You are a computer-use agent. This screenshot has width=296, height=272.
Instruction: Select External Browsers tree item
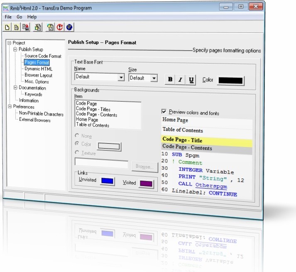click(35, 120)
